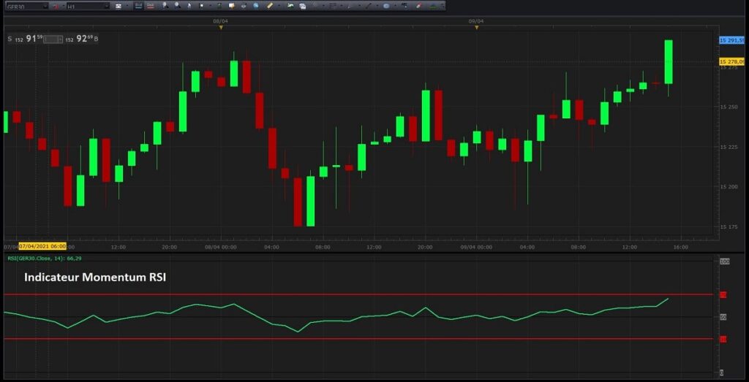Expand arrow beside the chart template icon
The width and height of the screenshot is (749, 382).
[127, 7]
